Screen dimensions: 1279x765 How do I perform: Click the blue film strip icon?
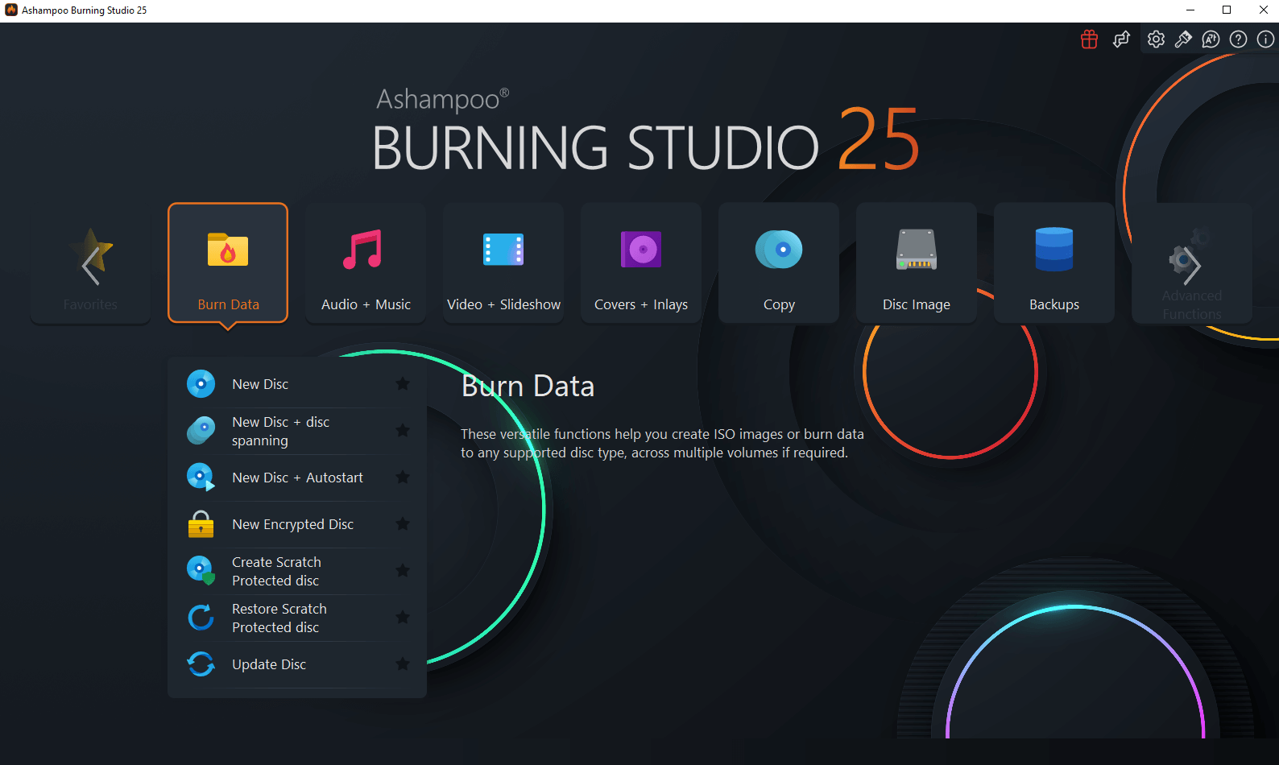(503, 250)
